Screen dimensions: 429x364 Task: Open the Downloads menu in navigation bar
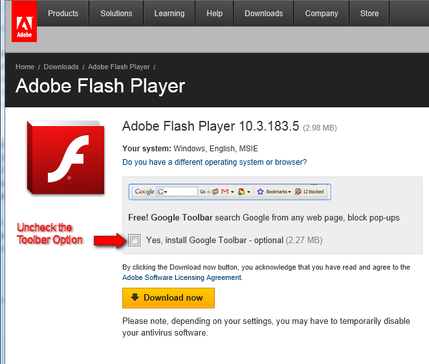[x=263, y=14]
